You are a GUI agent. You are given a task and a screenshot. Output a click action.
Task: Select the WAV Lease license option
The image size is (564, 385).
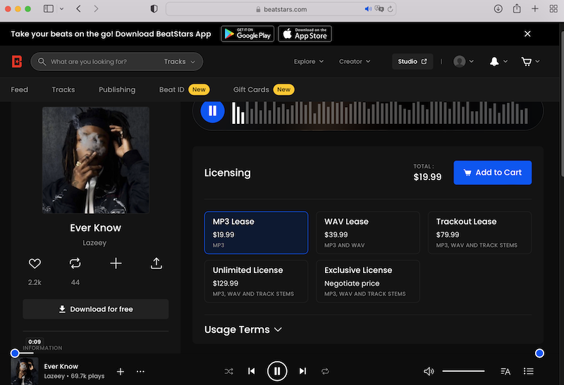367,232
